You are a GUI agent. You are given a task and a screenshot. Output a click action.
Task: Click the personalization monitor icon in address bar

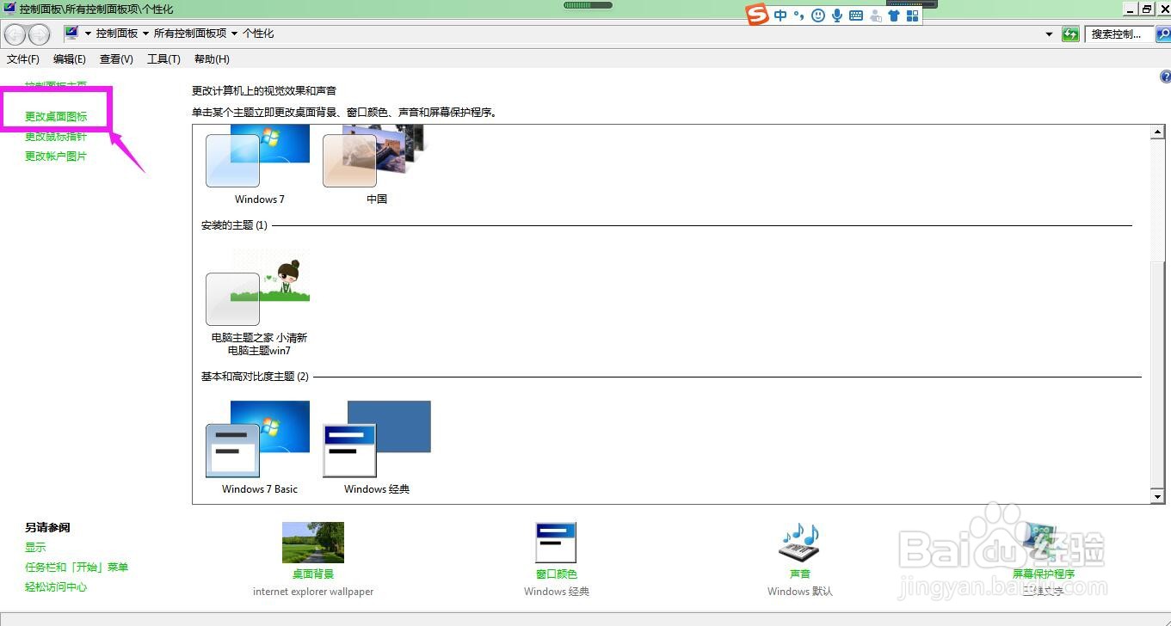[71, 34]
